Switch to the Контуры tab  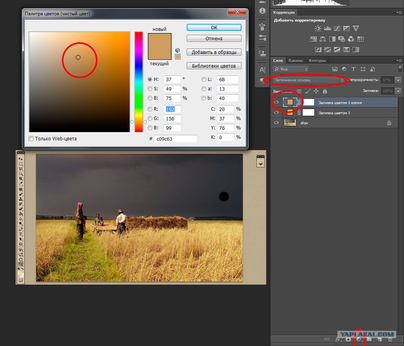[317, 61]
